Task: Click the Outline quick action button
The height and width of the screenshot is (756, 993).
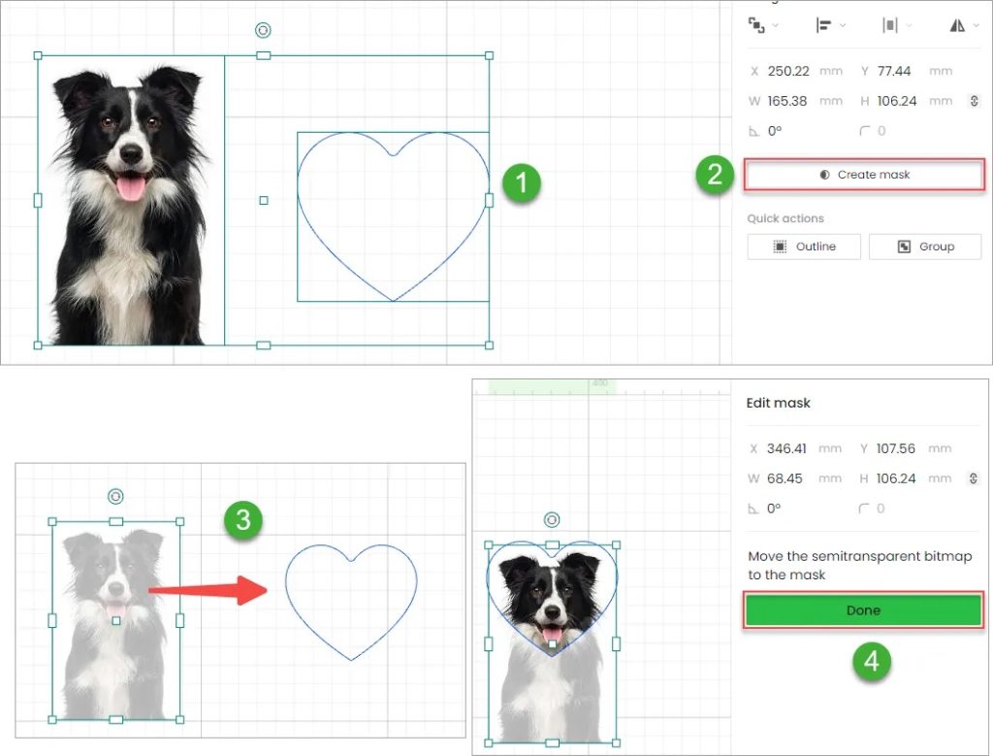Action: coord(804,247)
